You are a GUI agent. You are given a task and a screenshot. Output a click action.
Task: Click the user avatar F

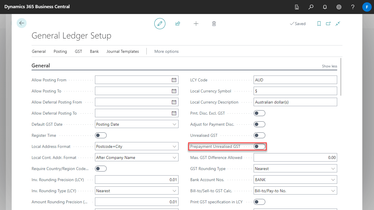click(367, 7)
